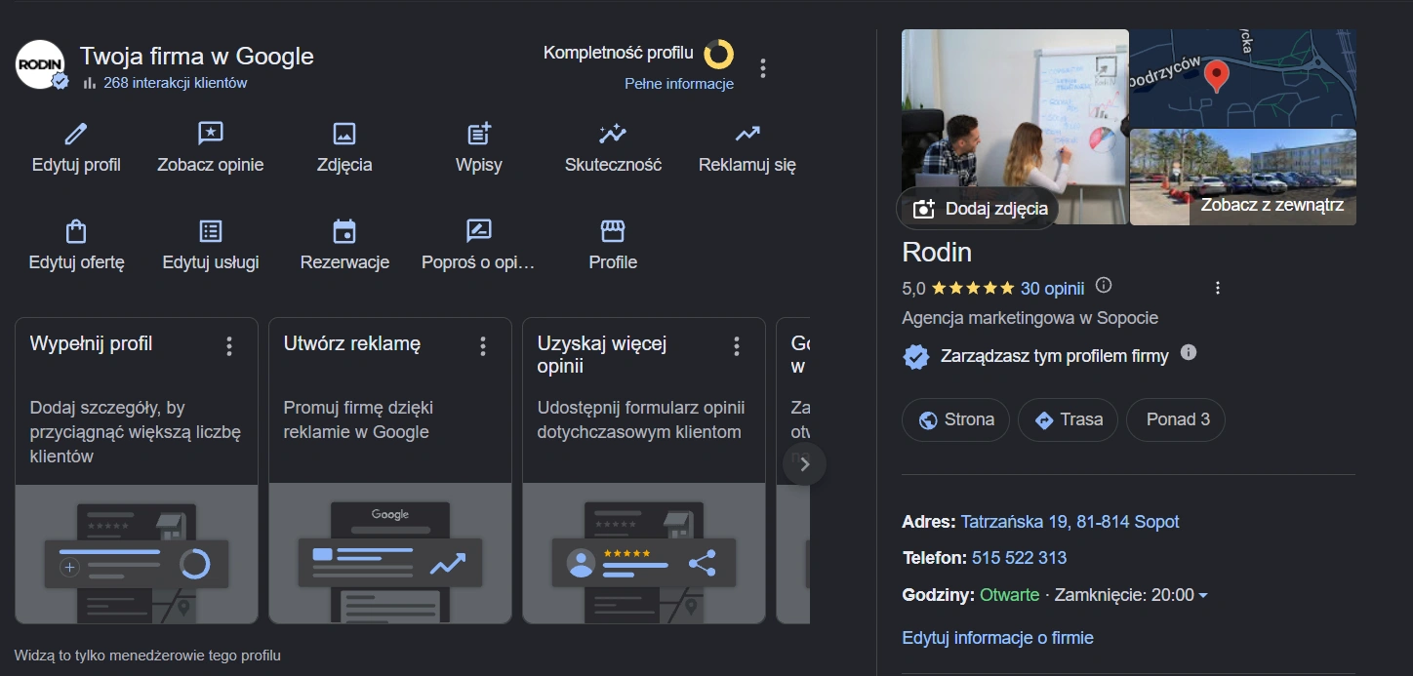Open Skuteczność performance icon
The height and width of the screenshot is (676, 1413).
613,134
